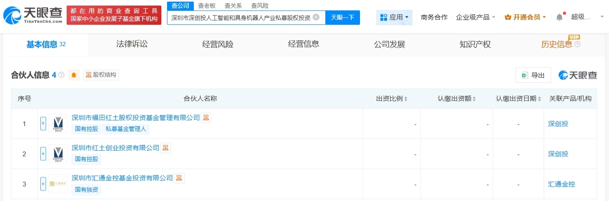Open the 汇通金控 related organization link
609x201 pixels.
point(561,184)
